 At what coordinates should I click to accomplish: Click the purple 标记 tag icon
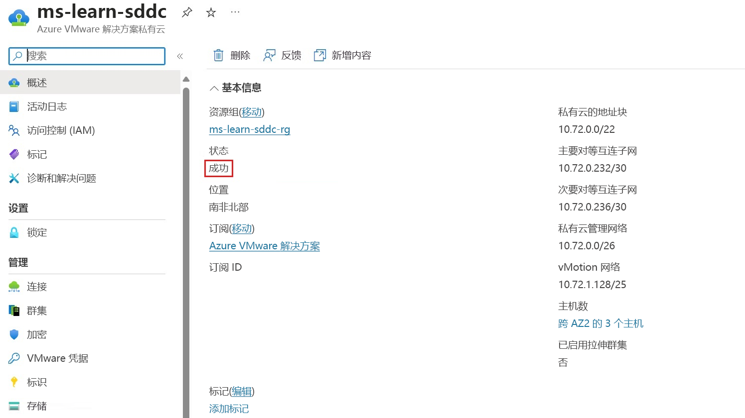pyautogui.click(x=14, y=154)
